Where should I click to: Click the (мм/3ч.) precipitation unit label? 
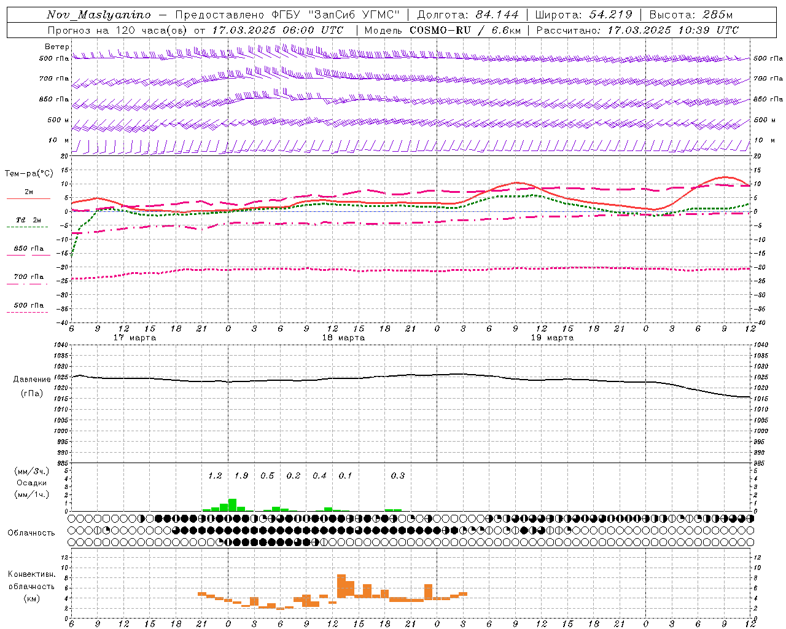coord(32,472)
